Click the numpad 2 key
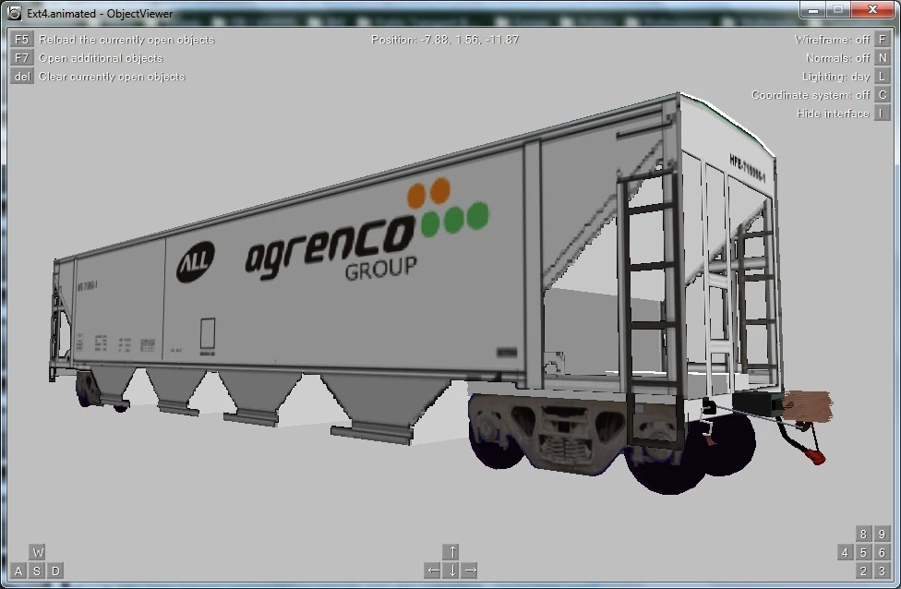 863,571
